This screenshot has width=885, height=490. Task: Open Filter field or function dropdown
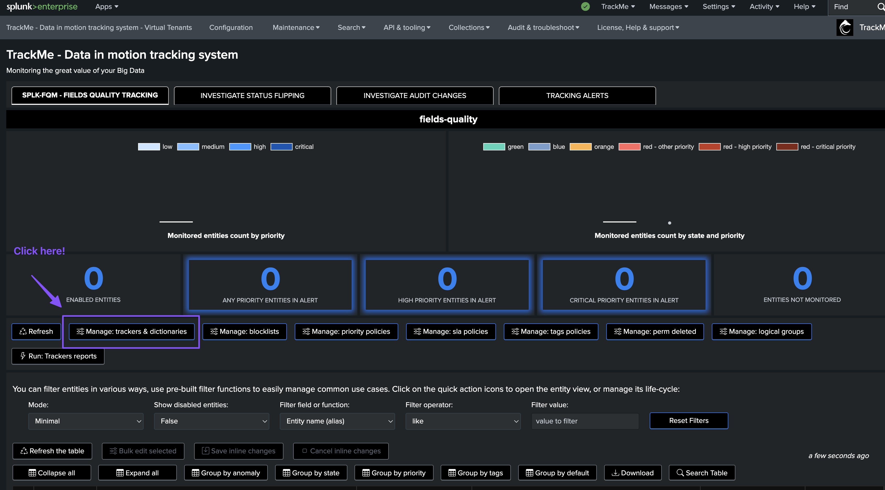tap(337, 421)
